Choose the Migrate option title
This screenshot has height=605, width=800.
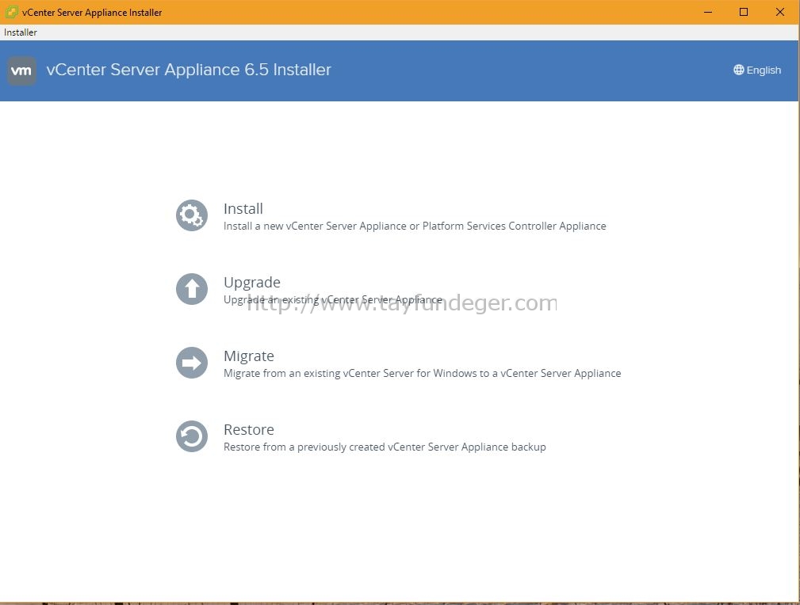click(x=249, y=356)
